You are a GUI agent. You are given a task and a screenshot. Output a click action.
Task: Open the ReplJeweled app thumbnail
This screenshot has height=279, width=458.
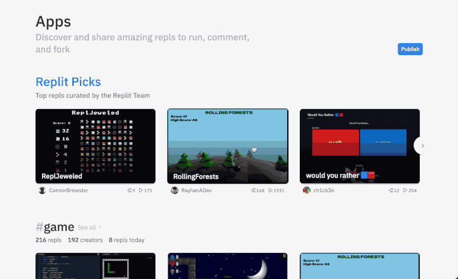click(x=95, y=146)
